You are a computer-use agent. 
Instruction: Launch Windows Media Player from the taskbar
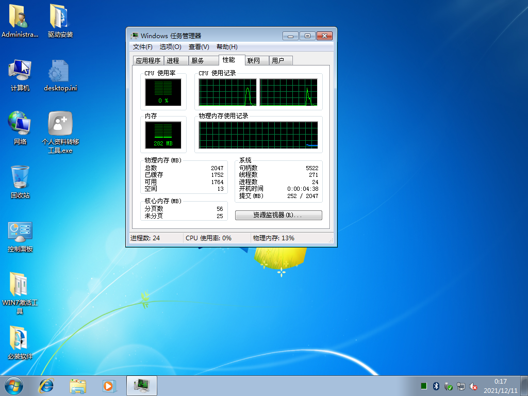pos(109,386)
